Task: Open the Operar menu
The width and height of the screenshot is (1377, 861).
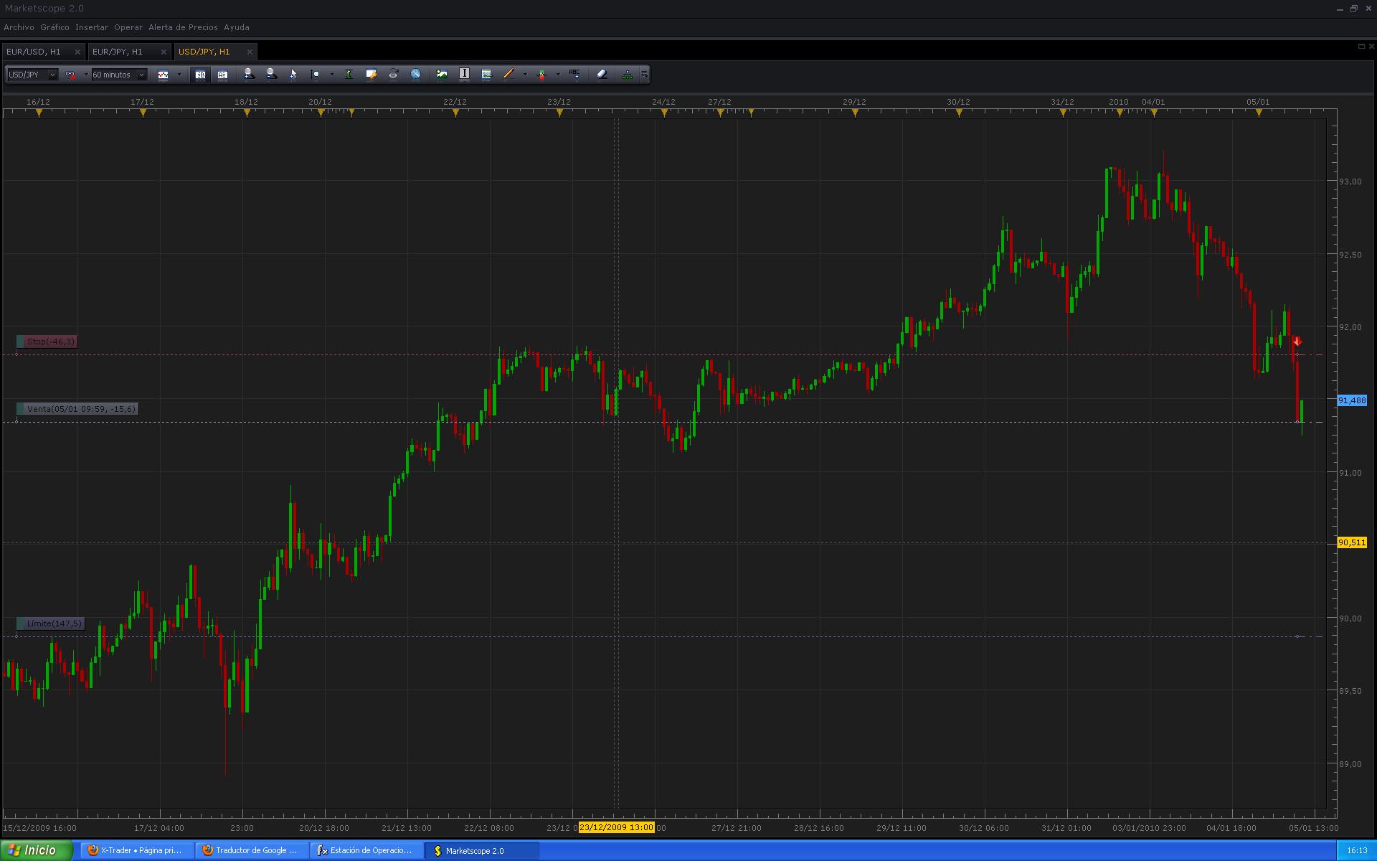Action: (x=128, y=27)
